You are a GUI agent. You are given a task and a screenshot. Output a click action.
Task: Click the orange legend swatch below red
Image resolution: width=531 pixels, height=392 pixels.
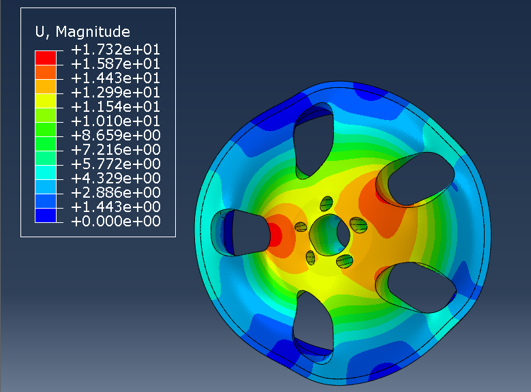pos(46,72)
